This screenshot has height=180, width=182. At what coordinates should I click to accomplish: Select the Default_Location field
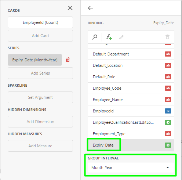(131, 65)
